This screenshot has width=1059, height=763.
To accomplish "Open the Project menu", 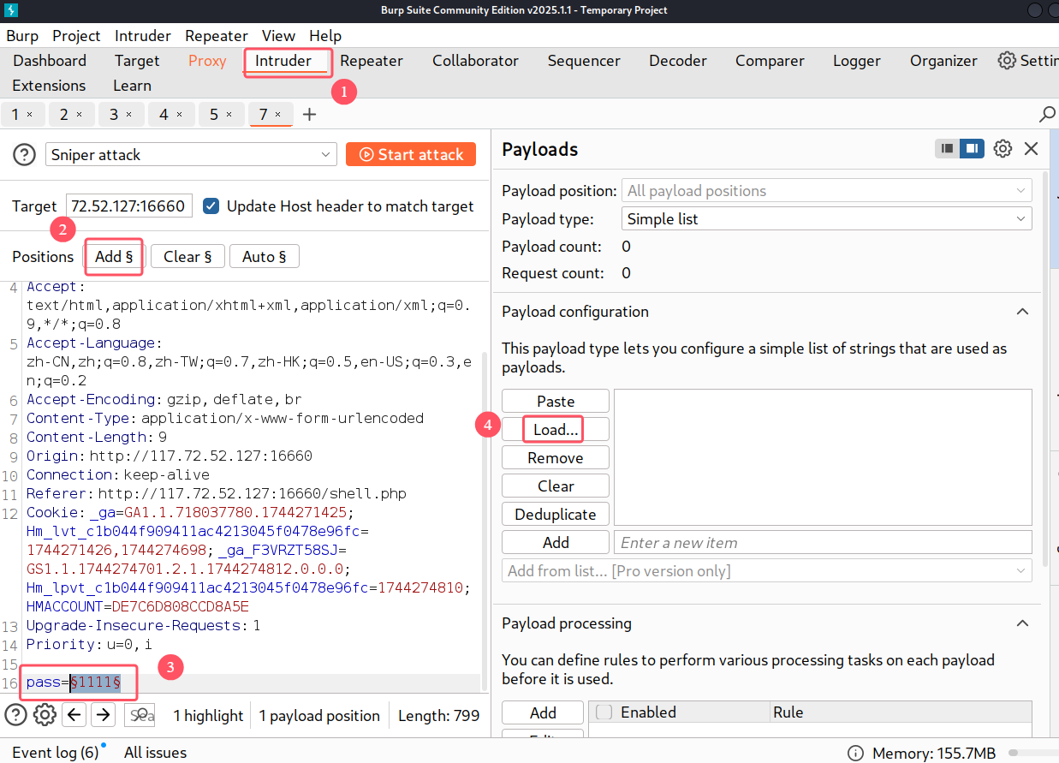I will click(x=76, y=36).
